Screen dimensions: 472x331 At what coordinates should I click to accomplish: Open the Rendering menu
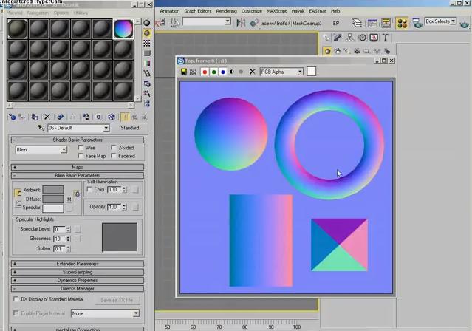coord(226,11)
